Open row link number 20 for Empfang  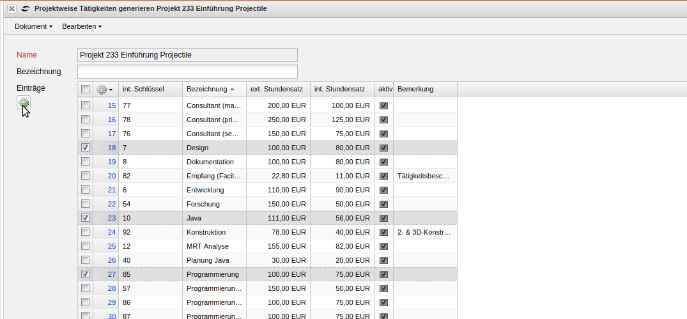pos(111,176)
